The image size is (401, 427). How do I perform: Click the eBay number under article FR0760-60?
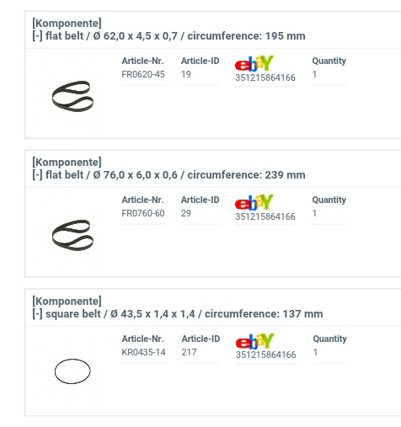tap(265, 216)
